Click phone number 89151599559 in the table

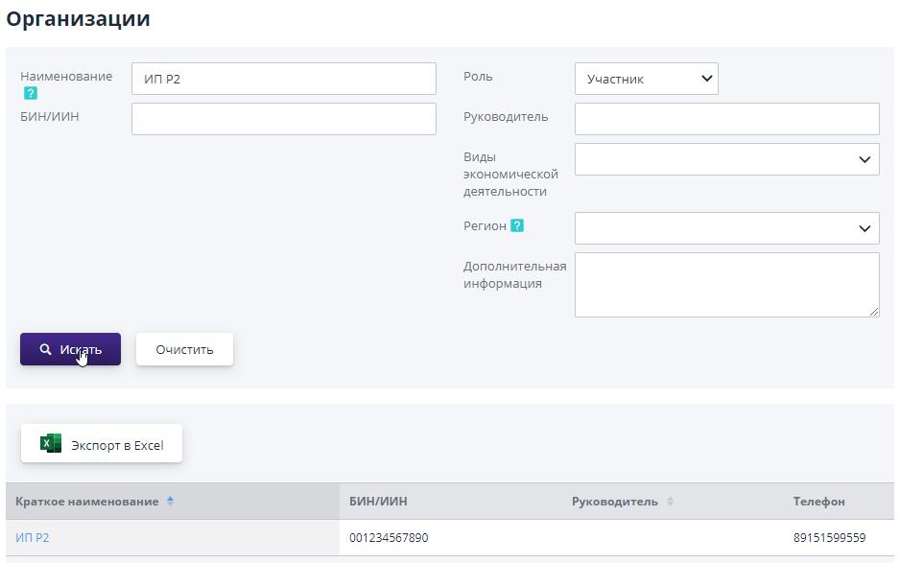(x=829, y=538)
